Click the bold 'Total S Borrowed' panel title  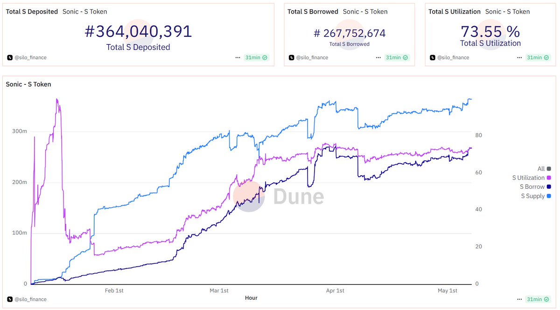pos(313,12)
